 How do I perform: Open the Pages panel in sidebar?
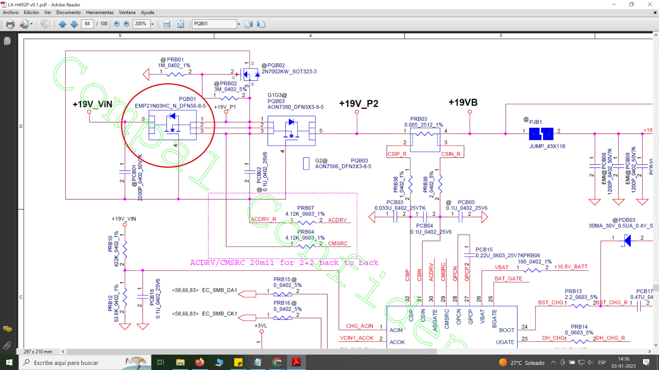click(x=7, y=41)
